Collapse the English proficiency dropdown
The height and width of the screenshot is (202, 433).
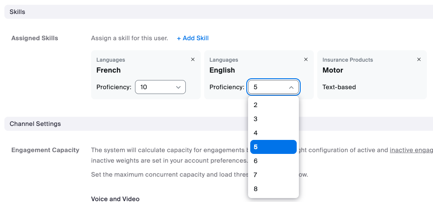click(273, 87)
